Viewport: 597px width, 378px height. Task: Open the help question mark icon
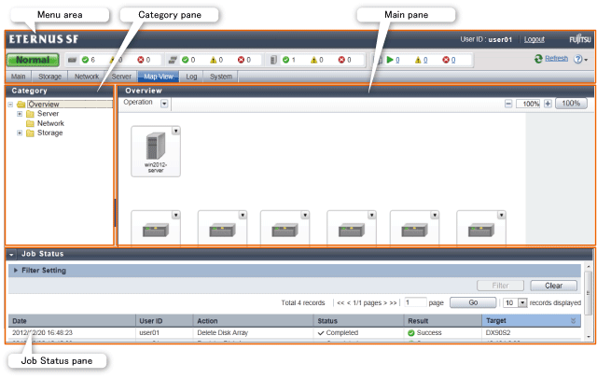coord(578,59)
